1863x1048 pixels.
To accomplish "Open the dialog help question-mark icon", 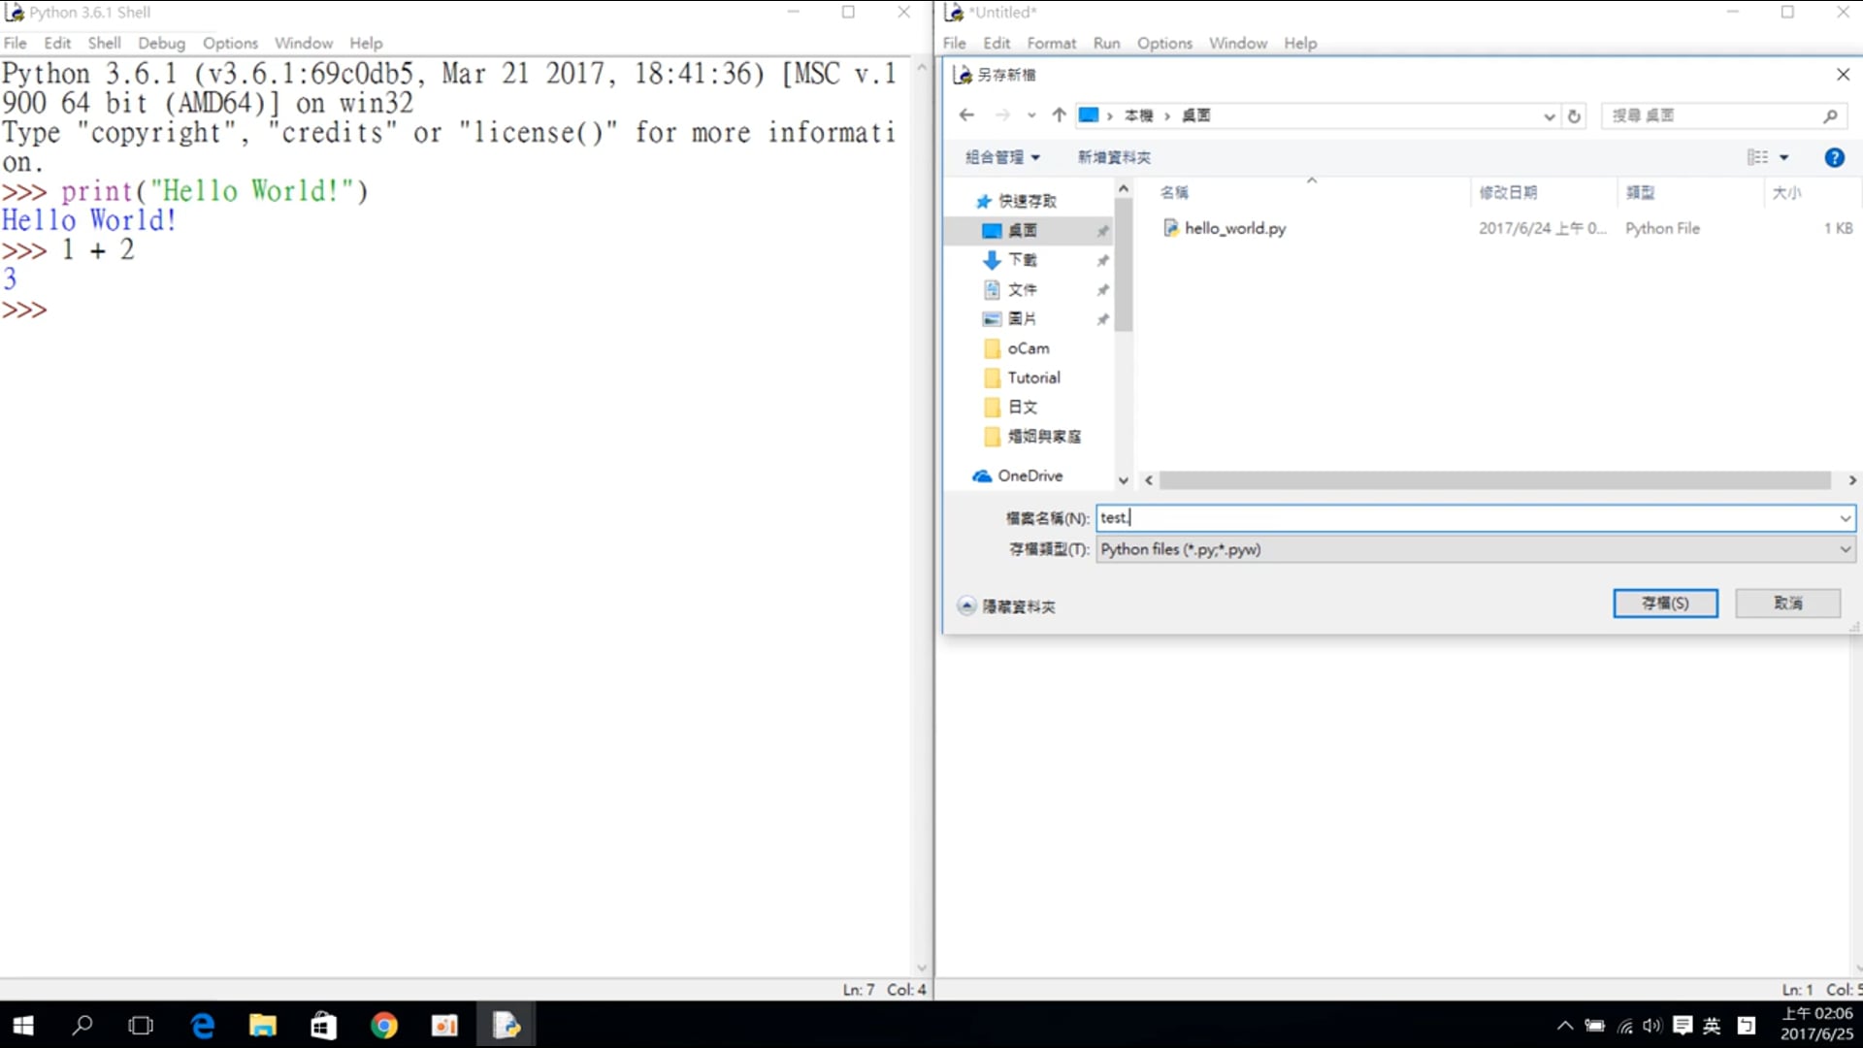I will [1834, 158].
